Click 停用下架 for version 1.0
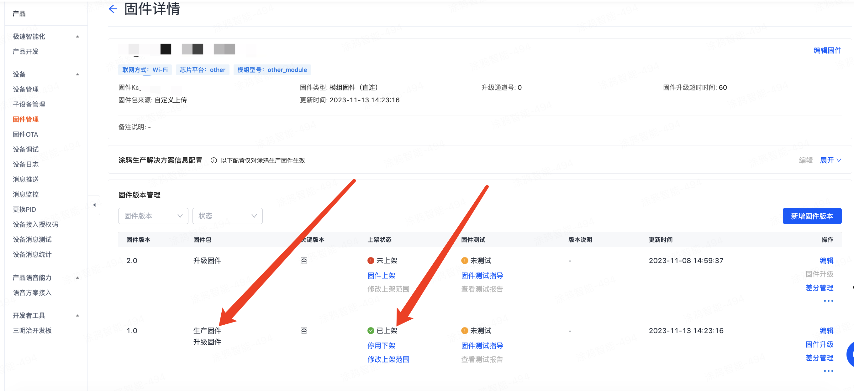854x391 pixels. coord(381,346)
